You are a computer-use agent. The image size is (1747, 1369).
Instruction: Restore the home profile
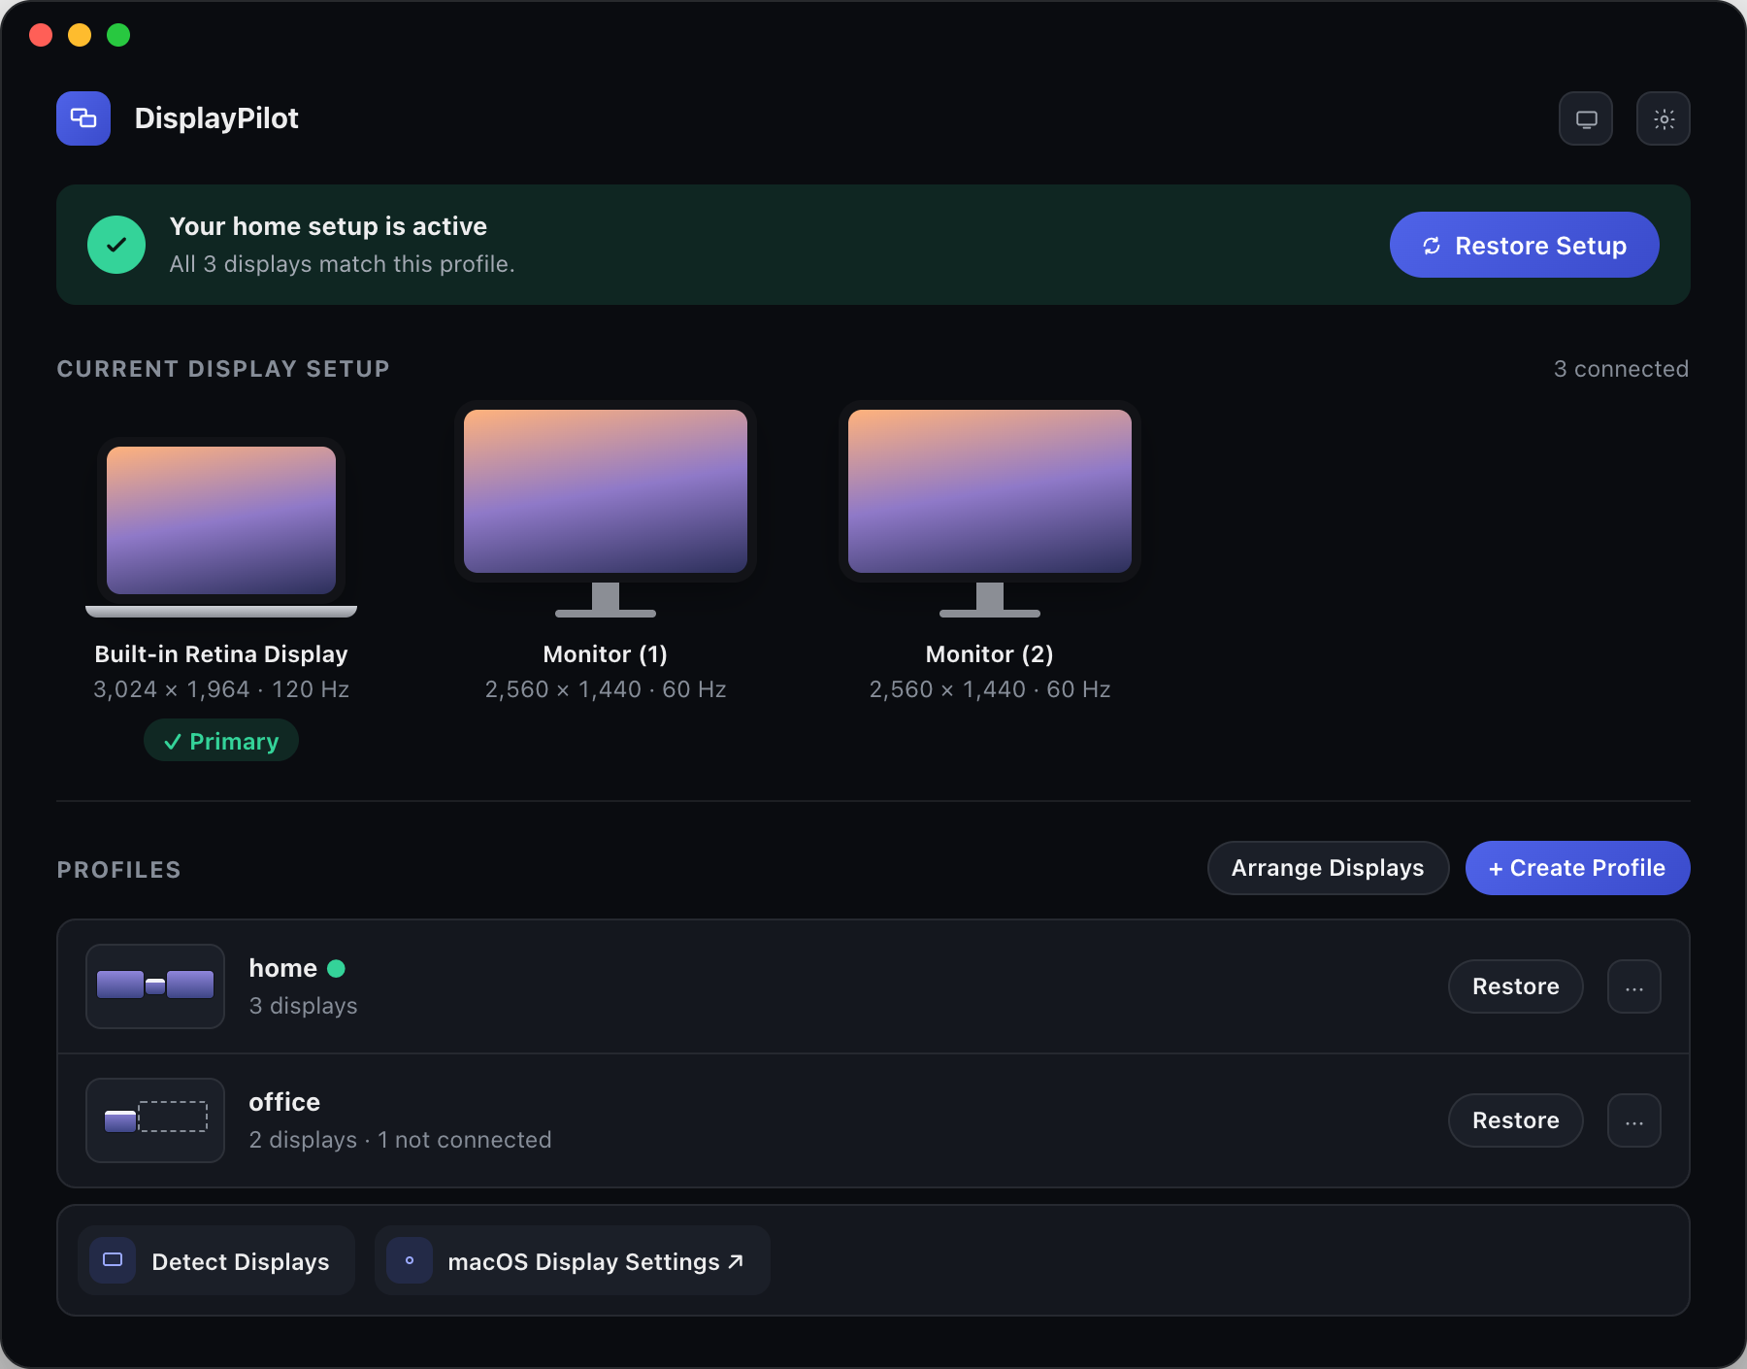coord(1515,986)
